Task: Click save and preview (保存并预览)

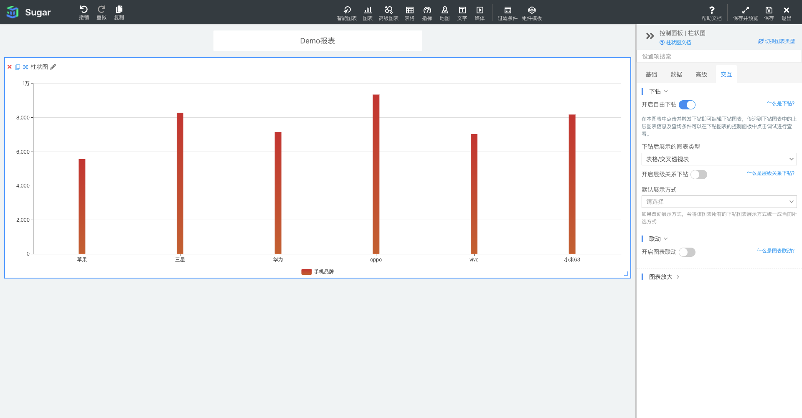Action: click(745, 13)
